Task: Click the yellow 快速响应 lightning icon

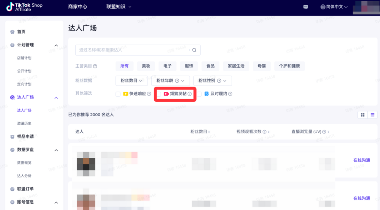Action: [x=125, y=94]
